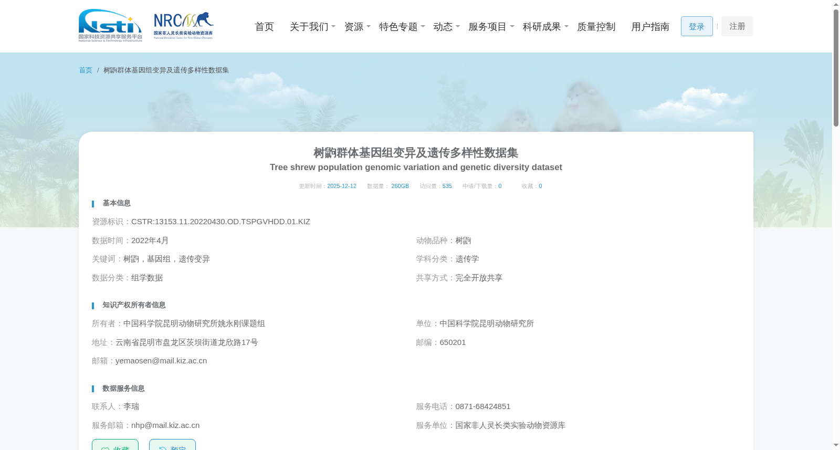Viewport: 840px width, 450px height.
Task: Go to 质量控制 page
Action: point(596,27)
